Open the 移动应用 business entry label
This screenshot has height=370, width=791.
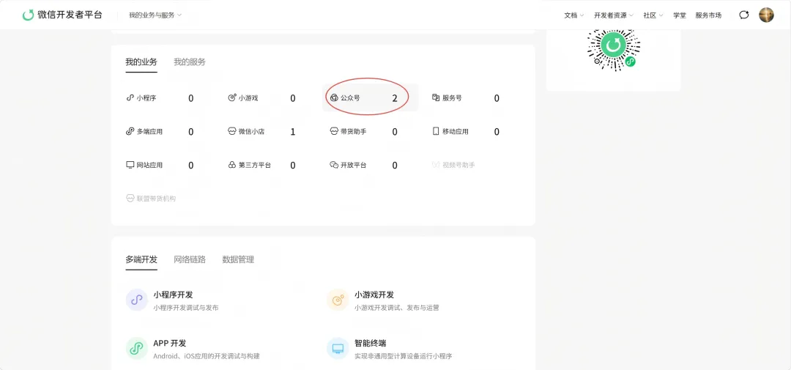[x=456, y=131]
